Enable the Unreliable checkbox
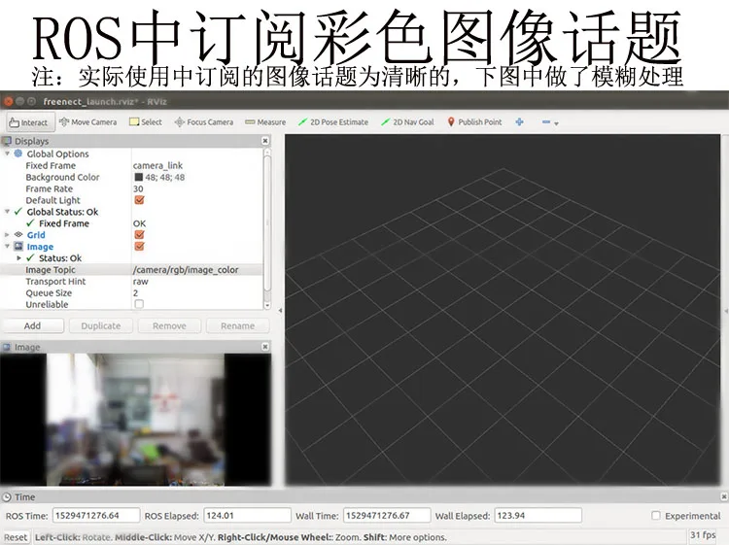729x545 pixels. point(139,304)
